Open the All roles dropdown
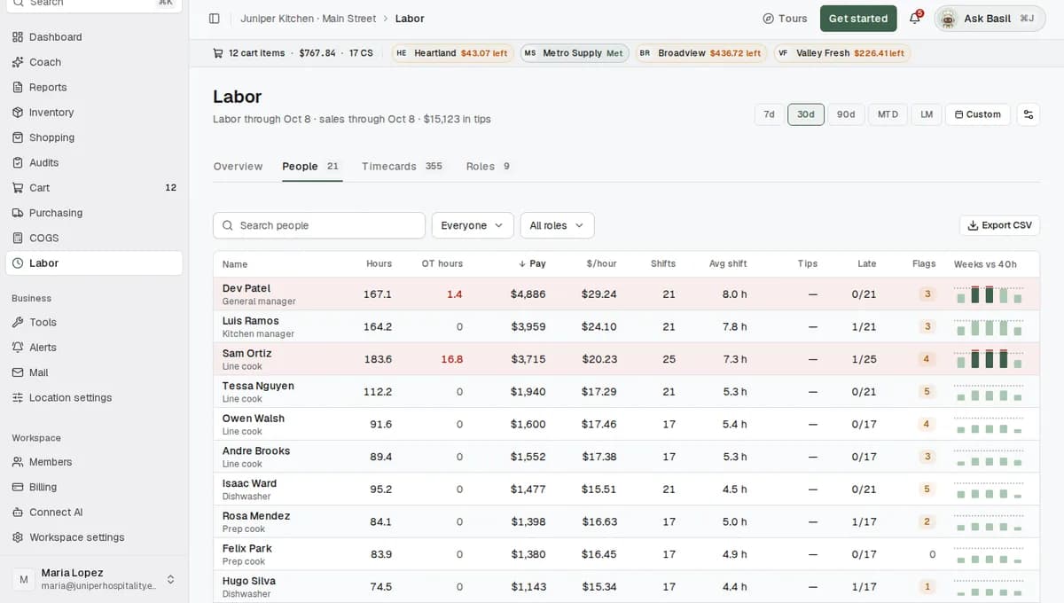This screenshot has height=603, width=1064. pyautogui.click(x=557, y=225)
